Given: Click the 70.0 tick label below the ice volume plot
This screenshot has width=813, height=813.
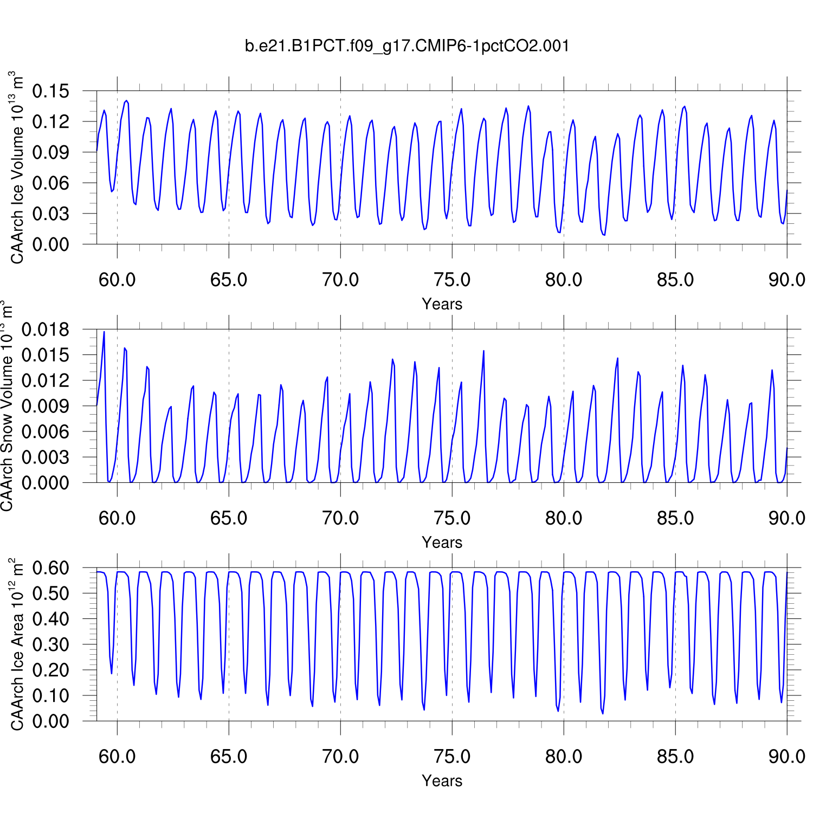Looking at the screenshot, I should point(340,280).
